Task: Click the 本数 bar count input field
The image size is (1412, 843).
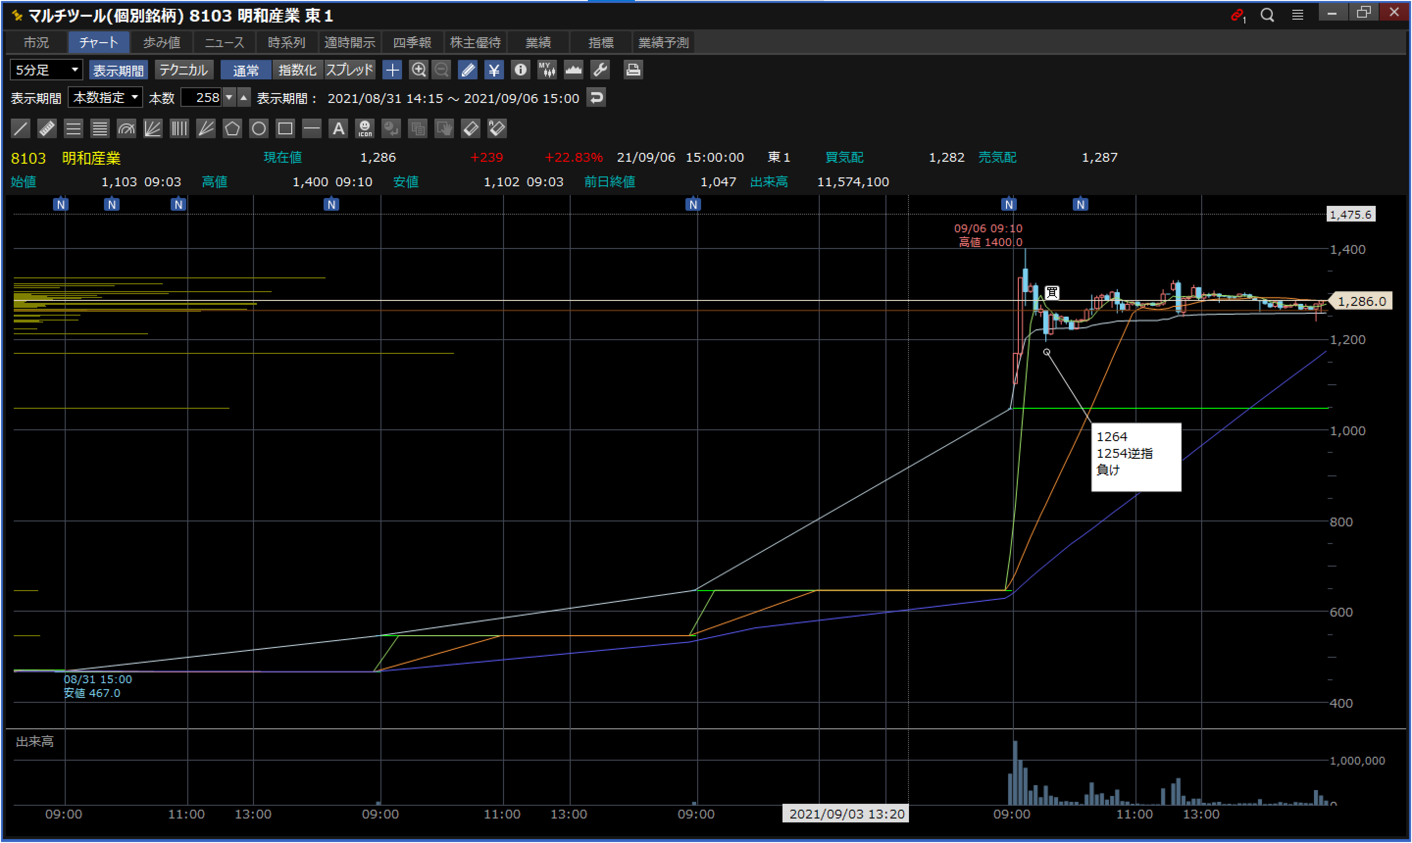Action: pyautogui.click(x=202, y=98)
